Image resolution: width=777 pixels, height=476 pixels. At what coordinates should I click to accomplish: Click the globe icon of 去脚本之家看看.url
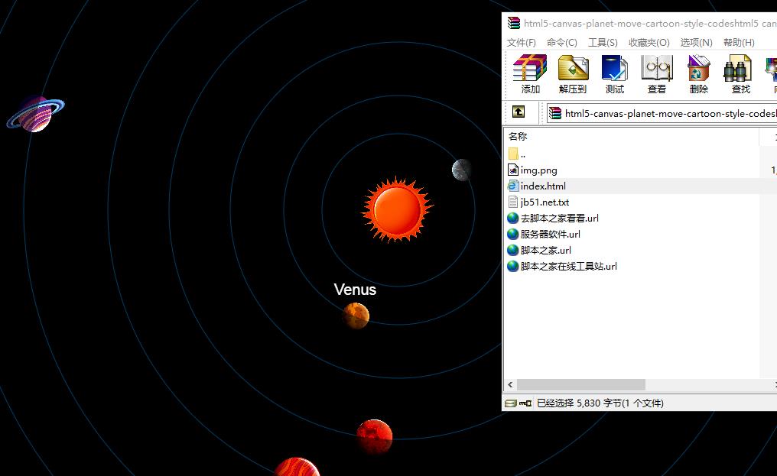[513, 218]
